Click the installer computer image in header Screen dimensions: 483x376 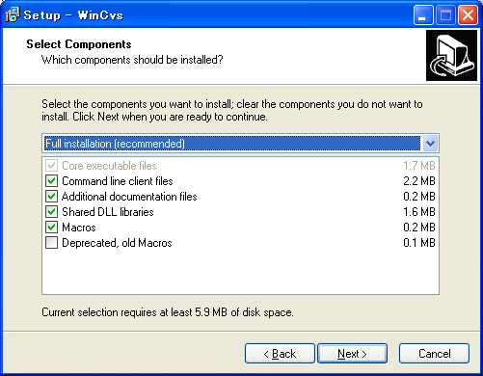click(x=451, y=55)
